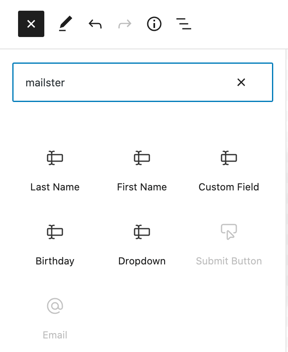The width and height of the screenshot is (288, 352).
Task: Insert the Last Name block icon
Action: click(55, 158)
